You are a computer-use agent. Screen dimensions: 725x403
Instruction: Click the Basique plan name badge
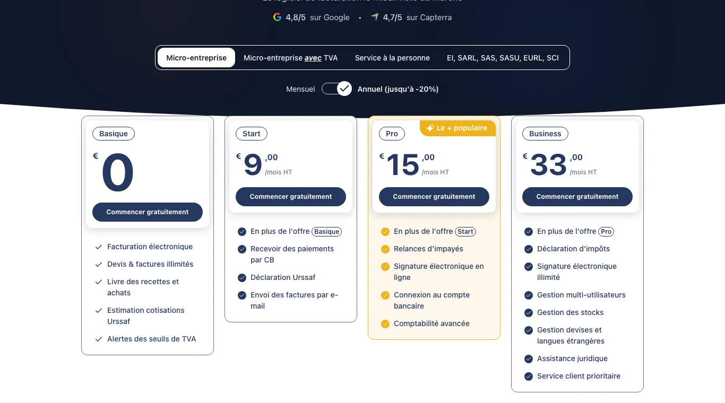point(114,134)
